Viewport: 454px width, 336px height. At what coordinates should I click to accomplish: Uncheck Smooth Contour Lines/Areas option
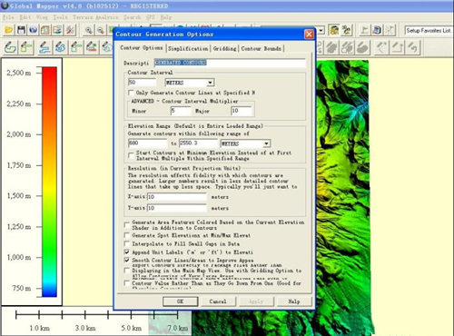pos(127,260)
